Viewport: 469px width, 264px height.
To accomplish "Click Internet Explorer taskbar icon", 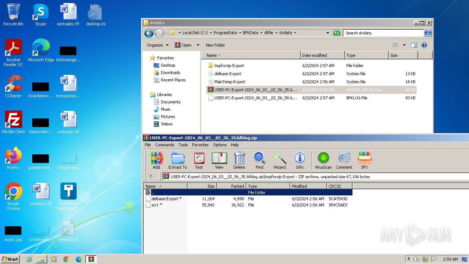I will point(29,259).
